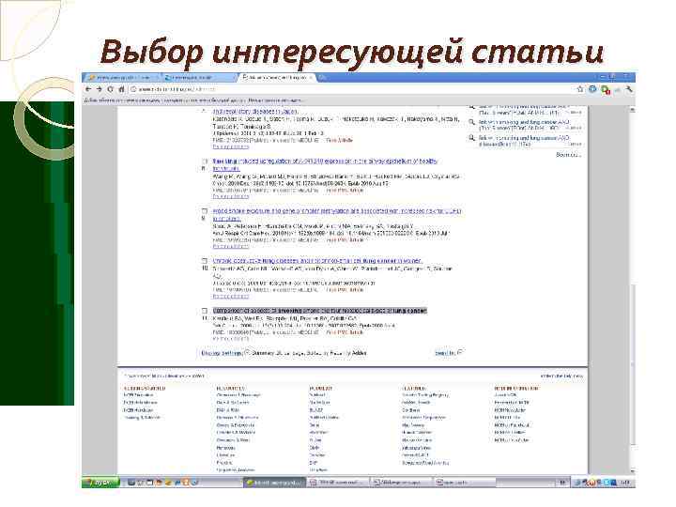The height and width of the screenshot is (507, 676).
Task: Expand the 'Send to' dropdown arrow
Action: [x=460, y=353]
